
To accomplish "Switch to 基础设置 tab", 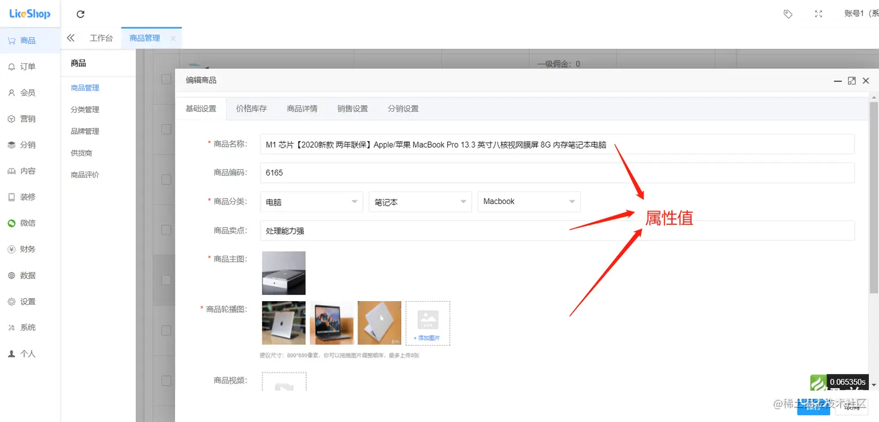I will coord(201,109).
